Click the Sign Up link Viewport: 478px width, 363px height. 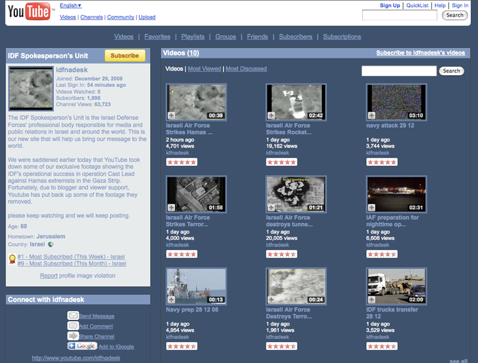coord(390,5)
